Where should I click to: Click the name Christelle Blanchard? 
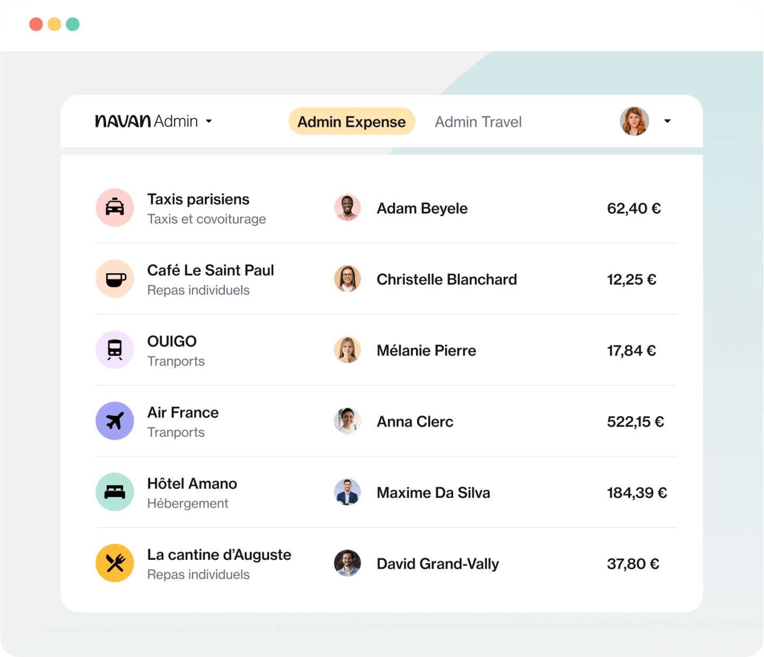pos(447,280)
